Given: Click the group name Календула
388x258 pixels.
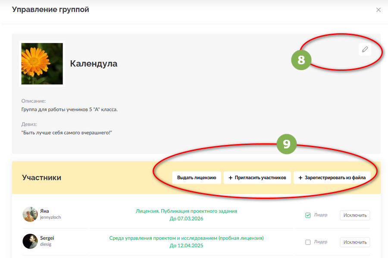Looking at the screenshot, I should pyautogui.click(x=94, y=63).
